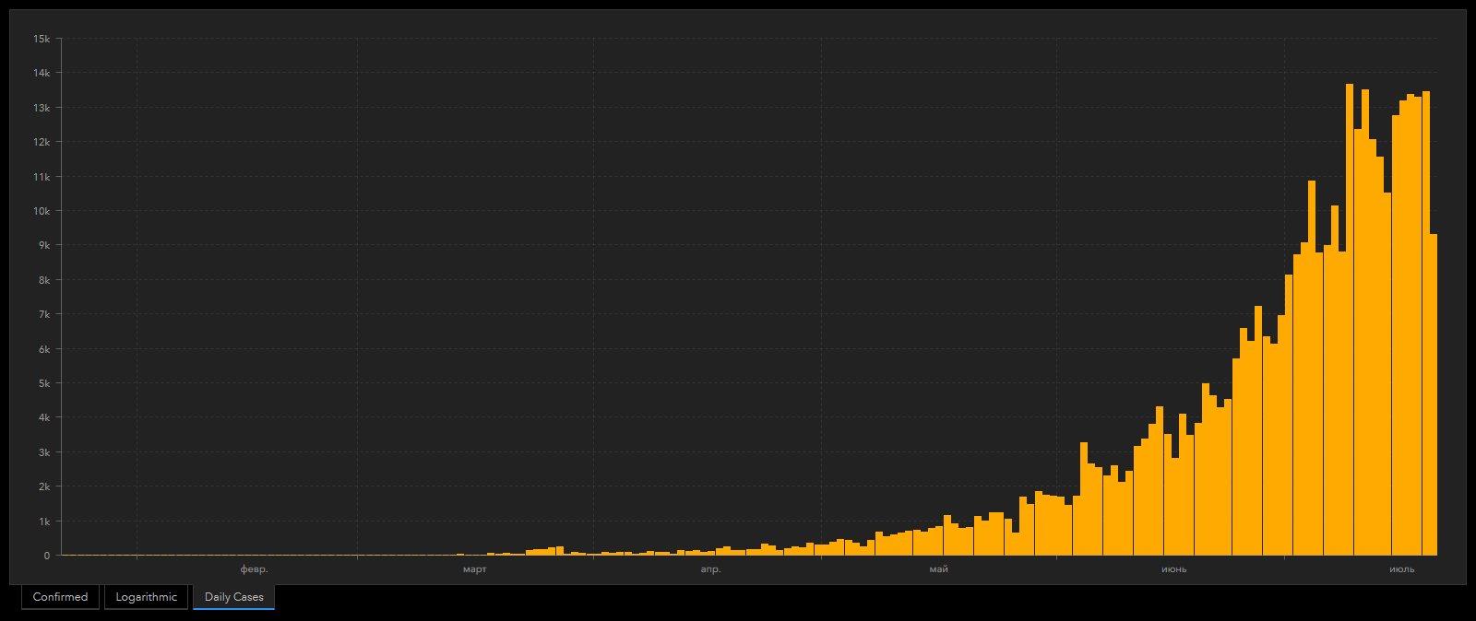The width and height of the screenshot is (1476, 621).
Task: Click the 3k y-axis label
Action: point(43,452)
